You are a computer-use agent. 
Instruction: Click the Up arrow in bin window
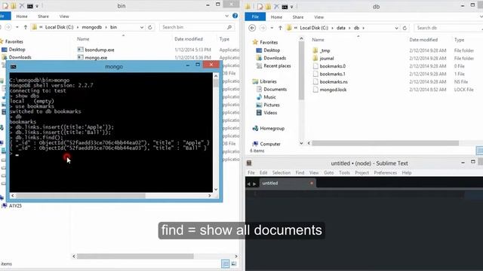click(x=26, y=27)
